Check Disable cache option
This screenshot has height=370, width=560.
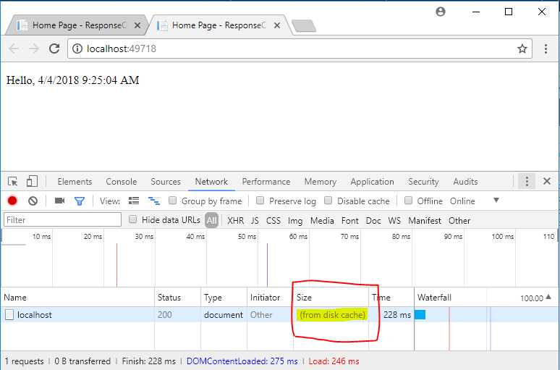click(328, 201)
